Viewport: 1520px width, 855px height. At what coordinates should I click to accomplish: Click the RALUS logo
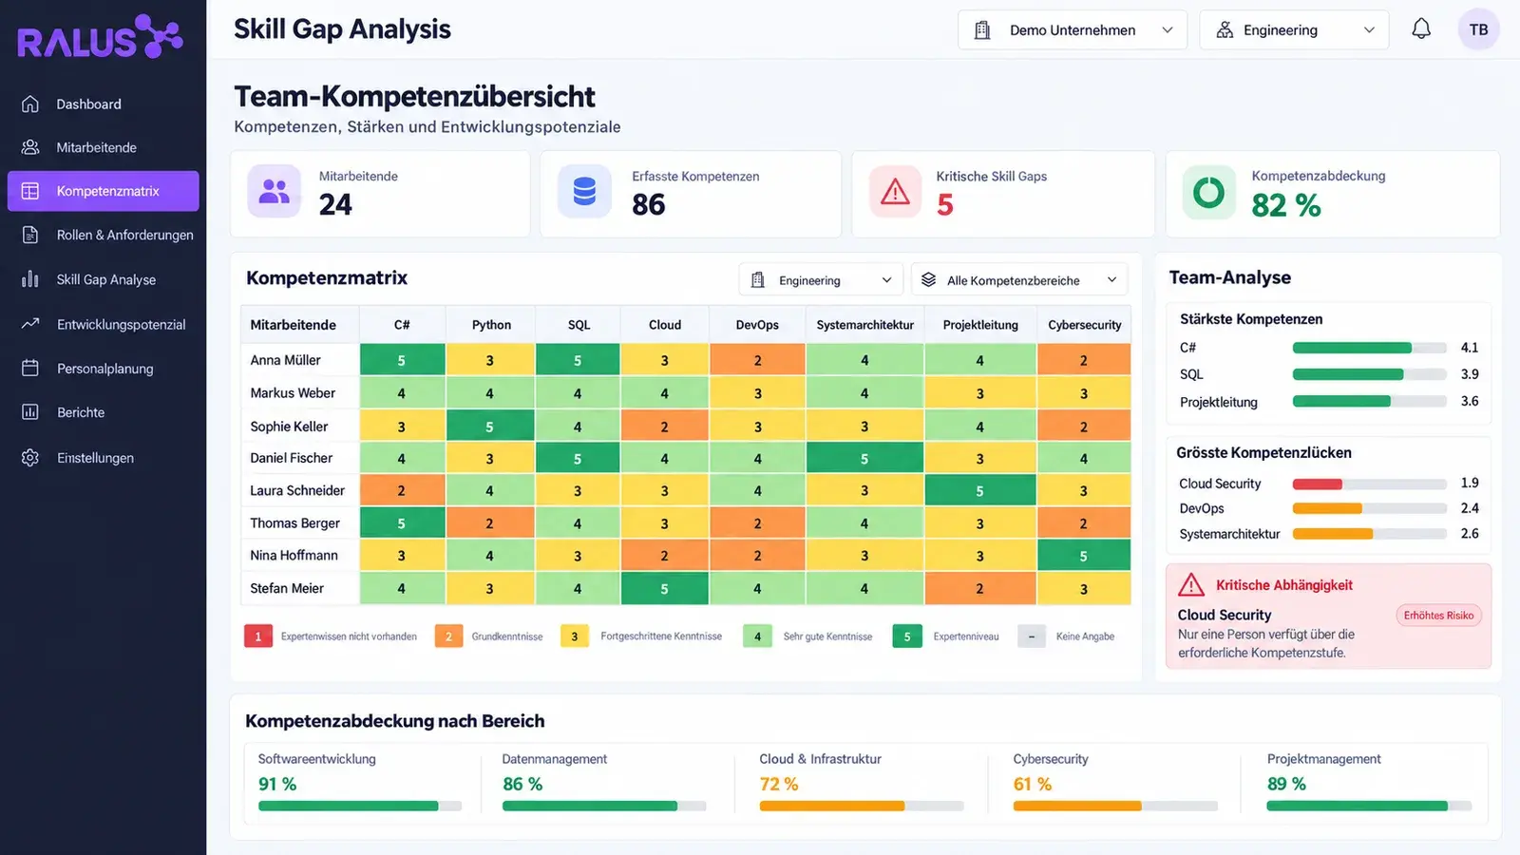[x=100, y=38]
